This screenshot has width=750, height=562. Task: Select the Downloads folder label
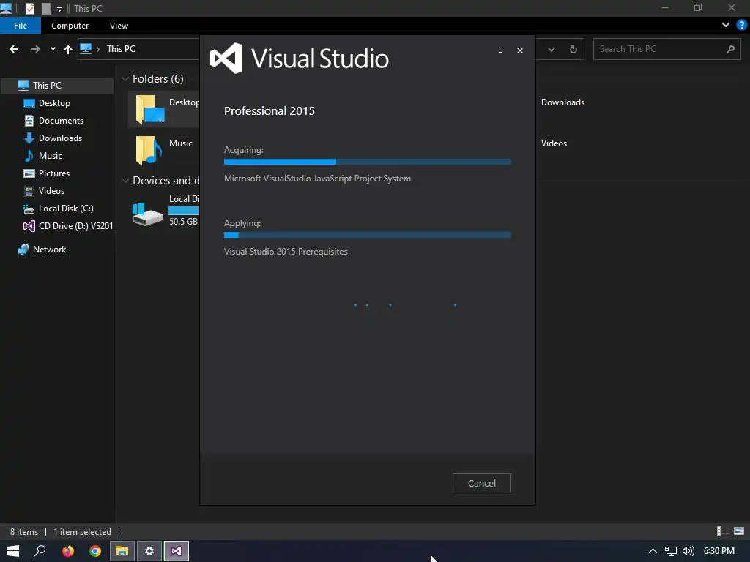tap(562, 102)
